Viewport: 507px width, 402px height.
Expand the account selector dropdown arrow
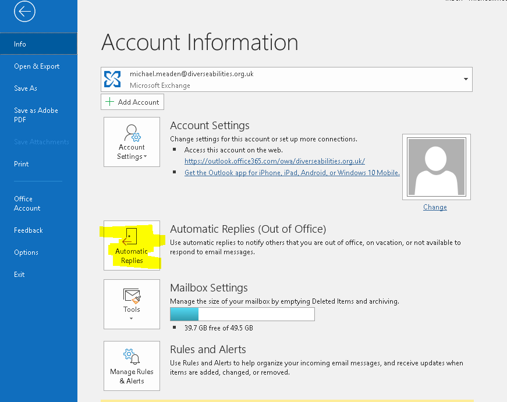(465, 79)
